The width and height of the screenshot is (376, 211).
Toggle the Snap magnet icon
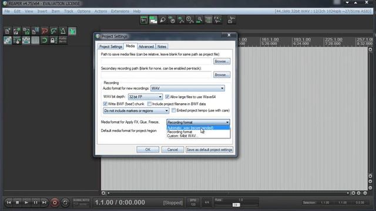point(45,40)
